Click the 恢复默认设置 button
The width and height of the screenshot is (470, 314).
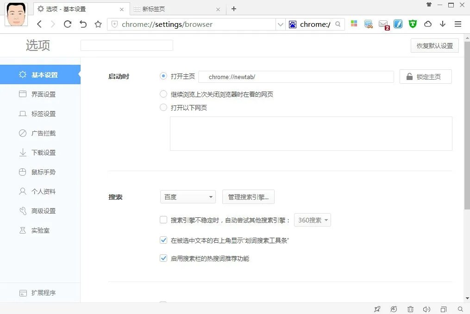pos(434,45)
